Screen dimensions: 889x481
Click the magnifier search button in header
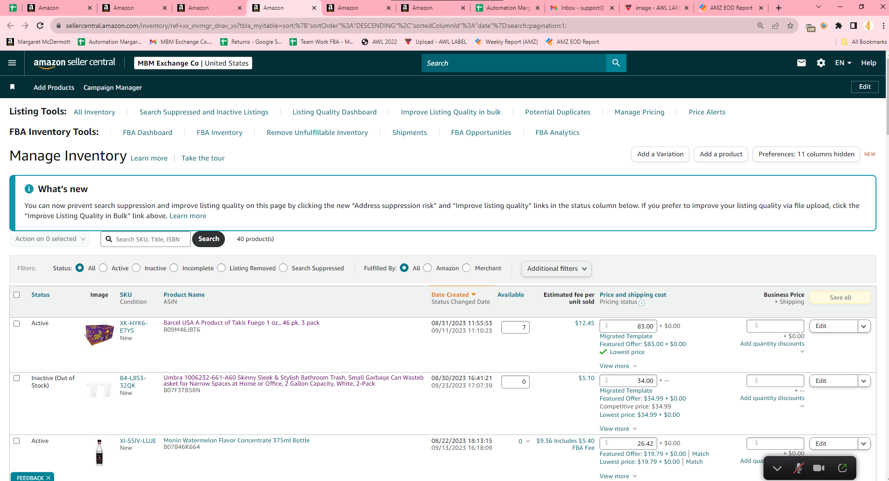click(x=616, y=63)
